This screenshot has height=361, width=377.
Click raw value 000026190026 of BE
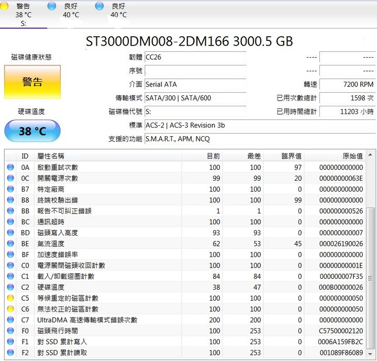tap(341, 244)
